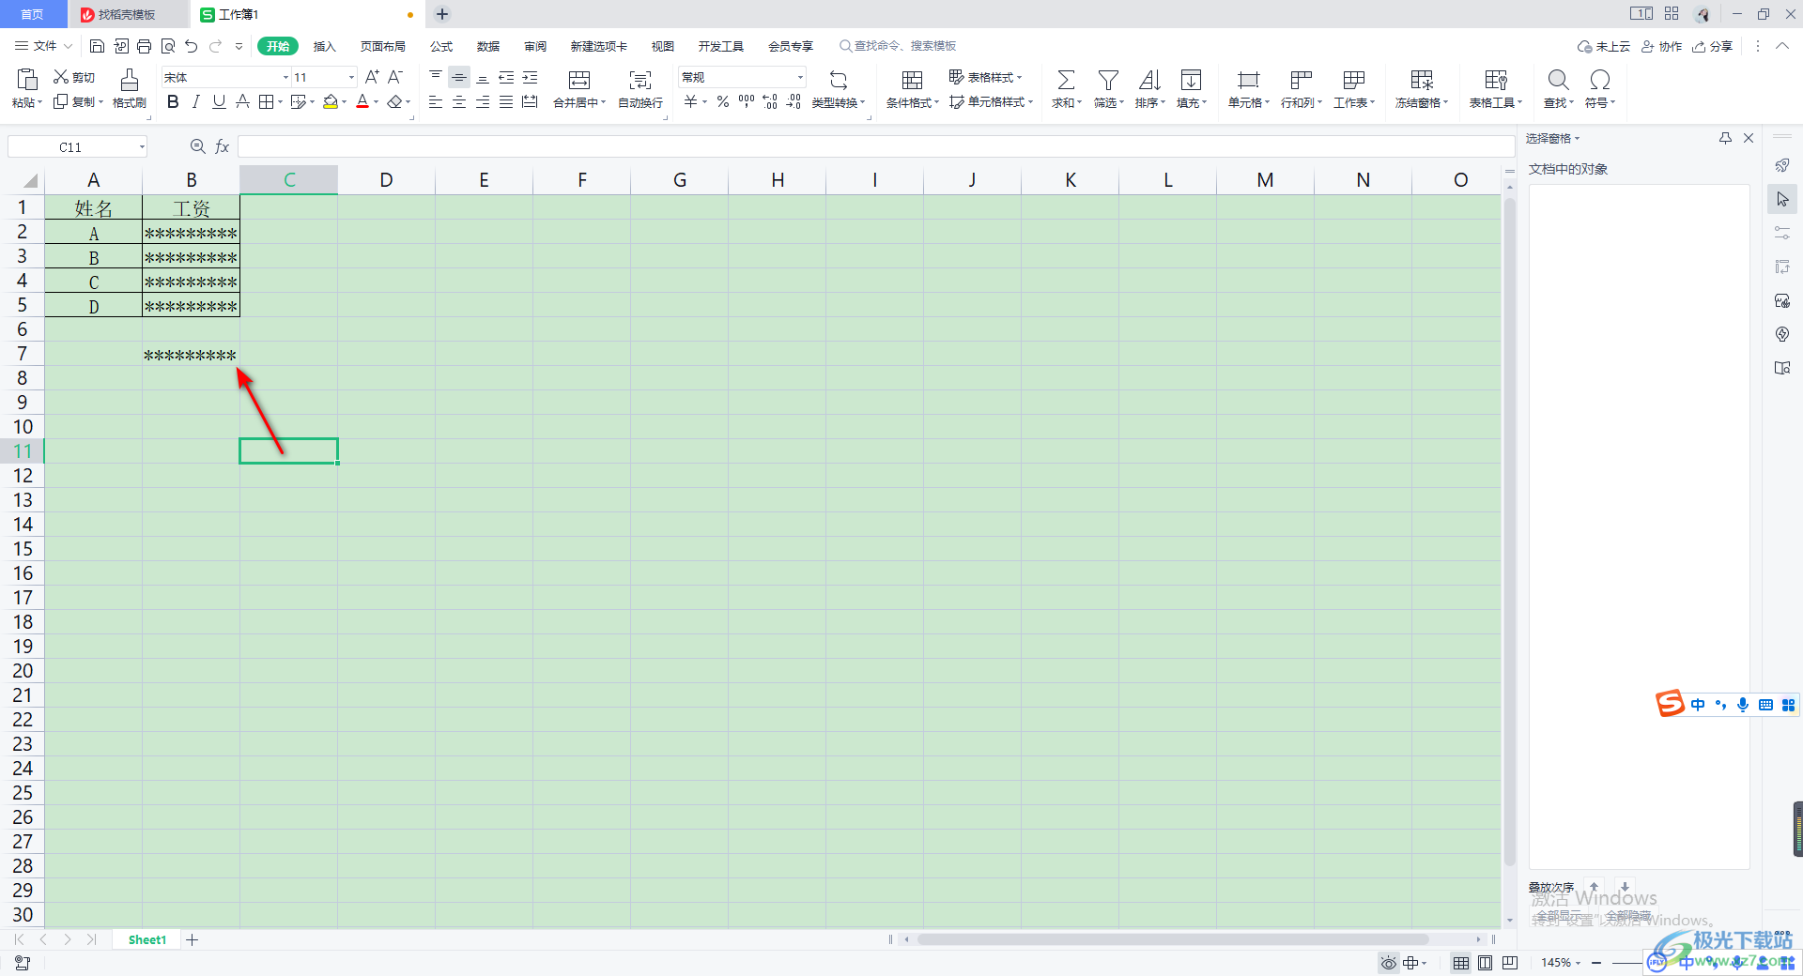Click the increase indent icon
The image size is (1803, 976).
click(530, 77)
